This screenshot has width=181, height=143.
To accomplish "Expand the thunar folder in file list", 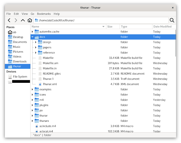I will pos(33,116).
